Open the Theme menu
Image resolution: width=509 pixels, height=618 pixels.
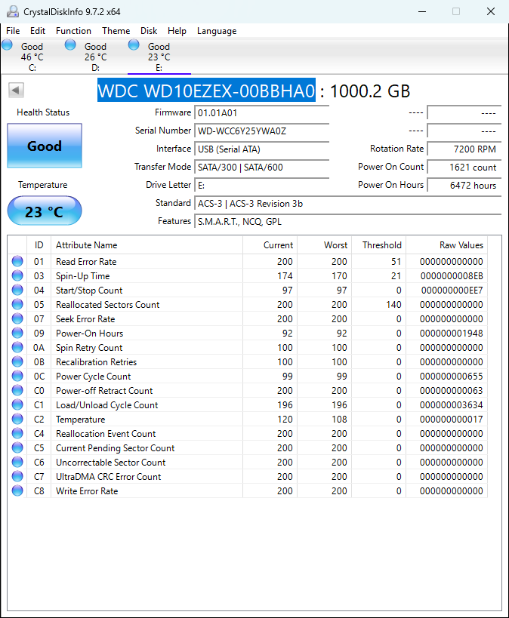tap(116, 31)
